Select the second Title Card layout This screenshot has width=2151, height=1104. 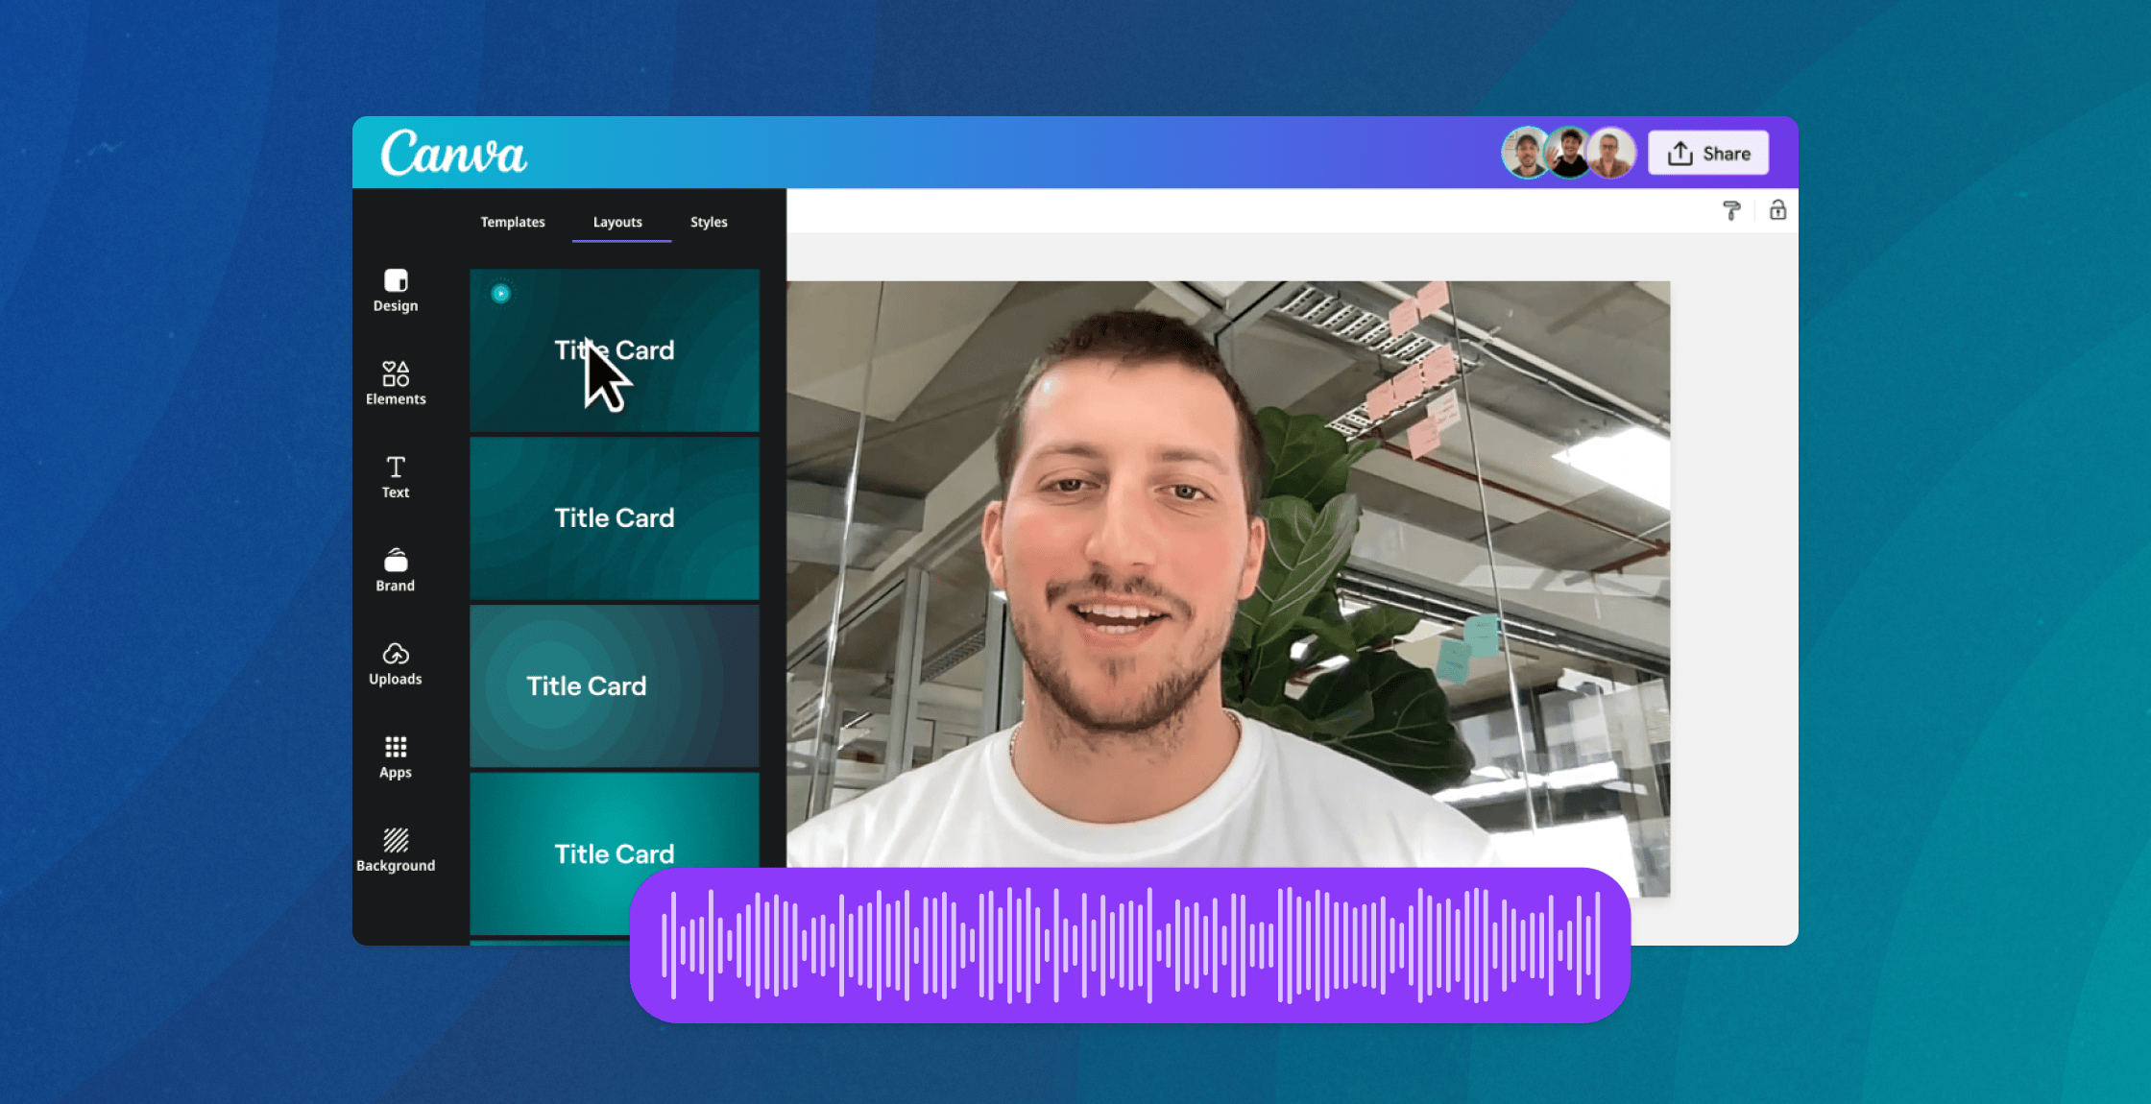click(615, 518)
